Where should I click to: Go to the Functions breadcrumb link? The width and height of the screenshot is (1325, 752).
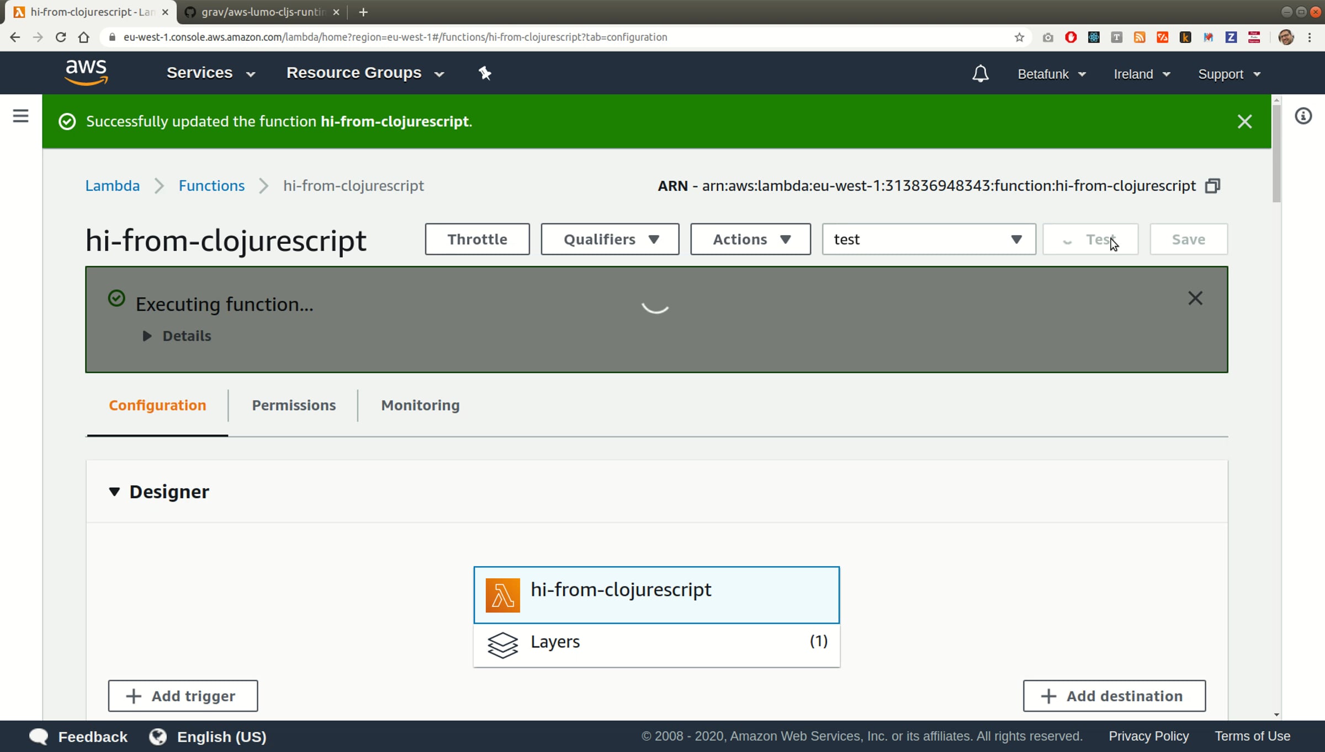point(211,185)
